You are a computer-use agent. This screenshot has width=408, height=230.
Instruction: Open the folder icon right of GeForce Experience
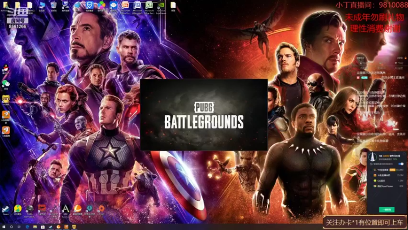[173, 7]
